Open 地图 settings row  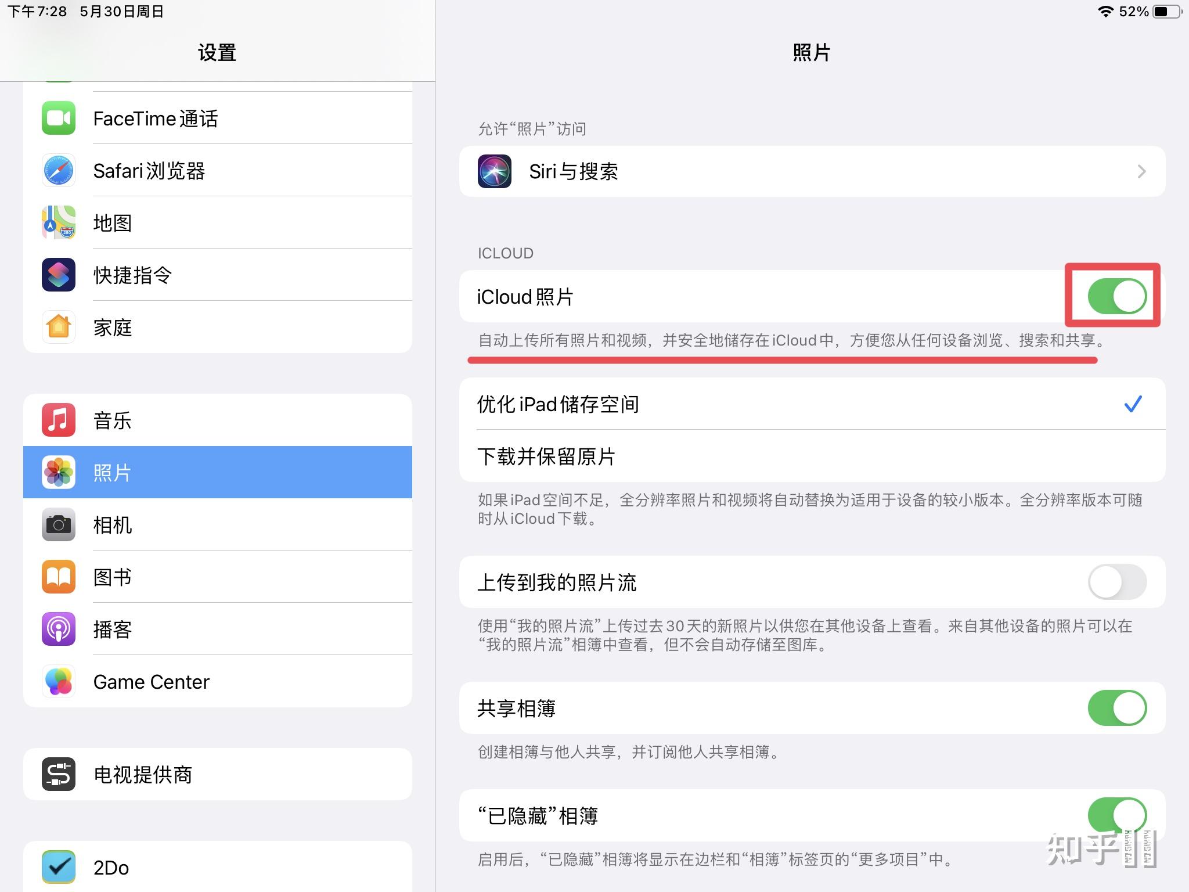(x=218, y=222)
